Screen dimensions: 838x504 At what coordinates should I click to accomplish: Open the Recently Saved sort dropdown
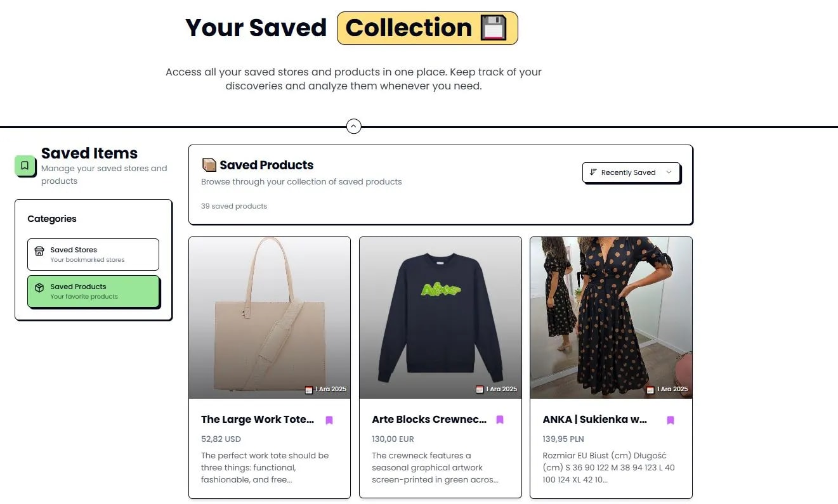pyautogui.click(x=631, y=172)
